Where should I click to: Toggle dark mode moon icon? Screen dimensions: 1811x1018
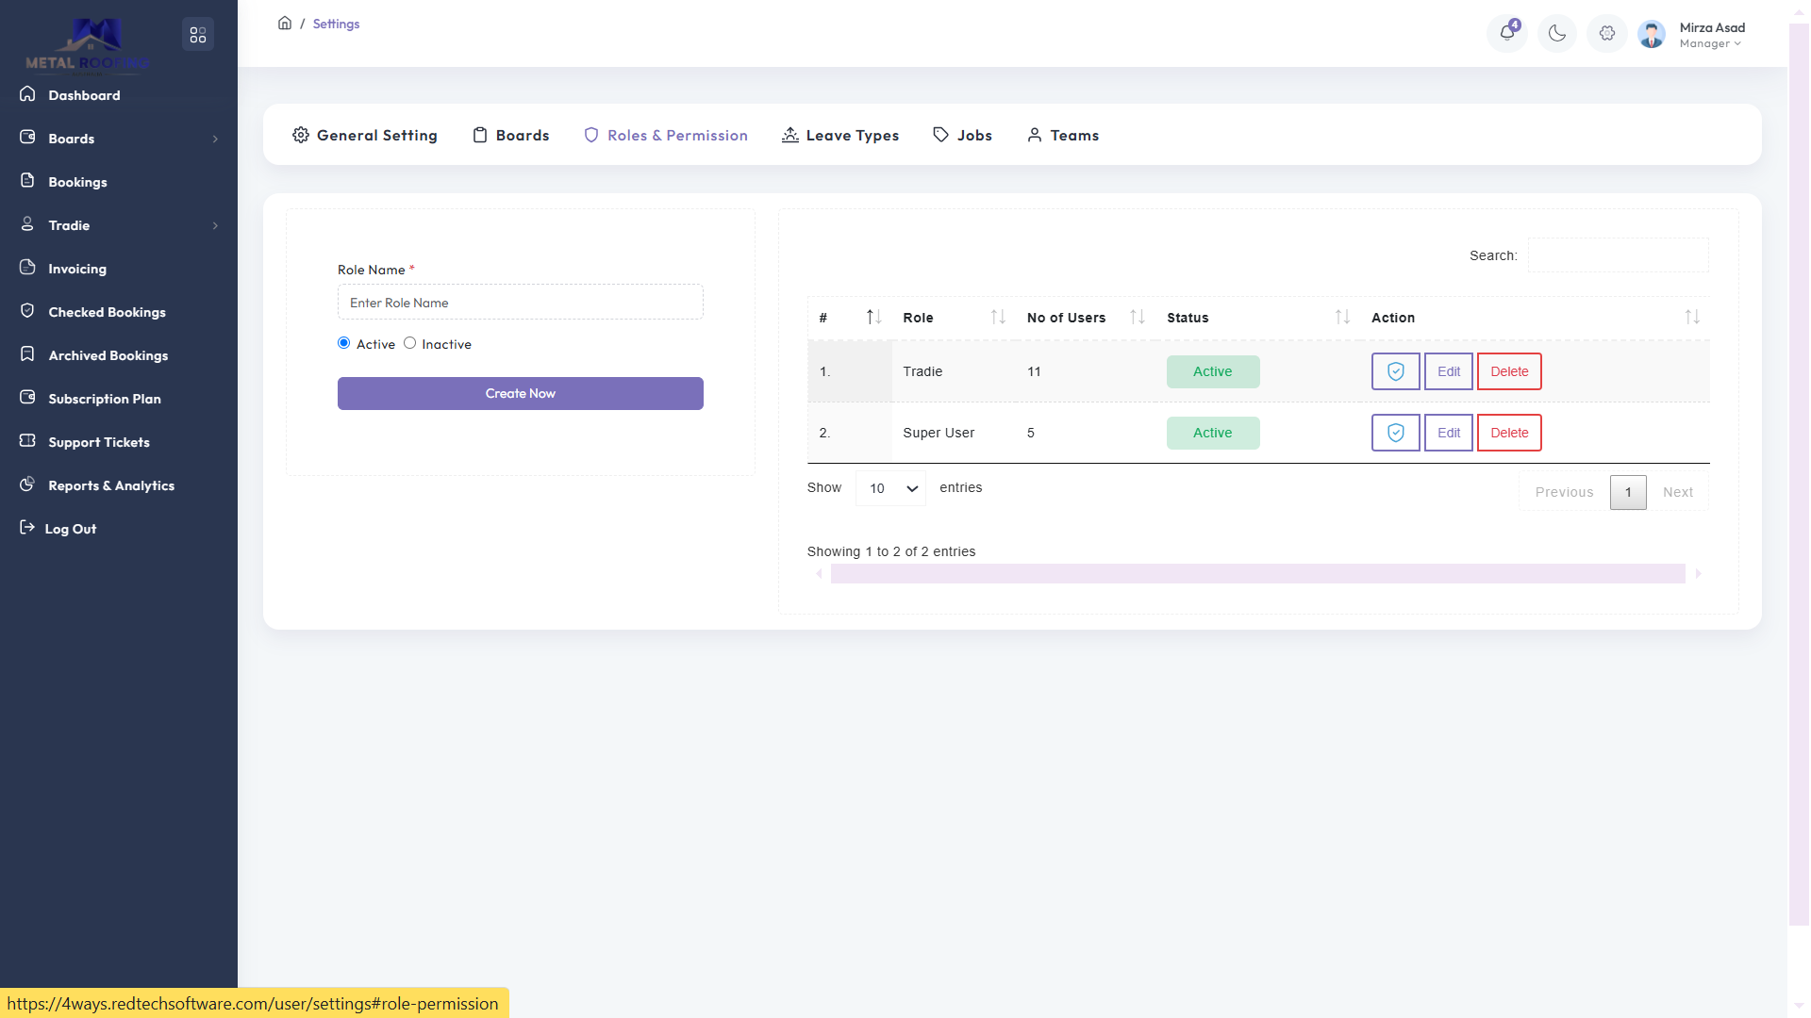1557,33
